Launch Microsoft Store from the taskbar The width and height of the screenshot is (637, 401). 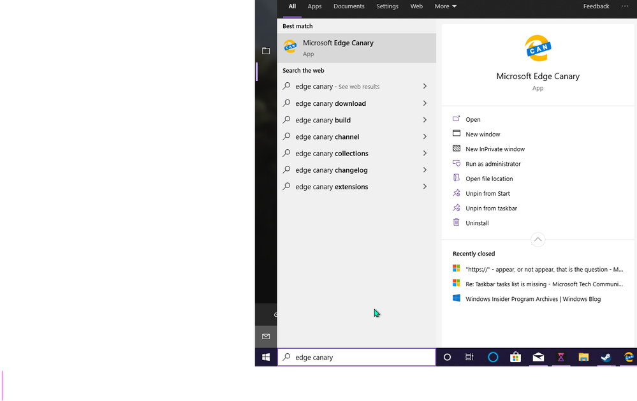click(516, 357)
